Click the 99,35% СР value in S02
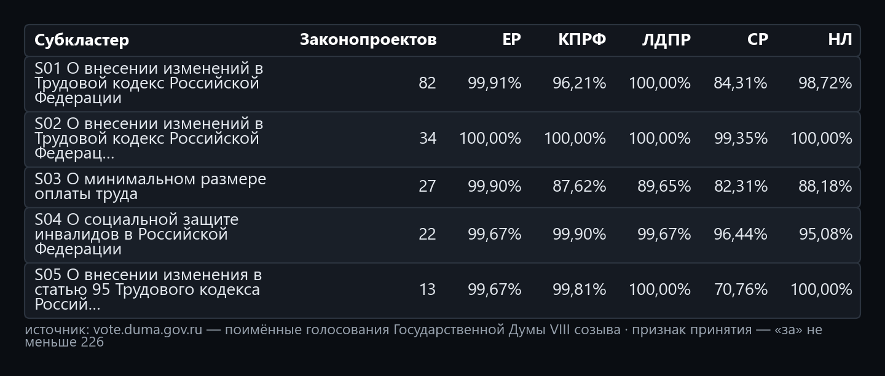 click(741, 139)
